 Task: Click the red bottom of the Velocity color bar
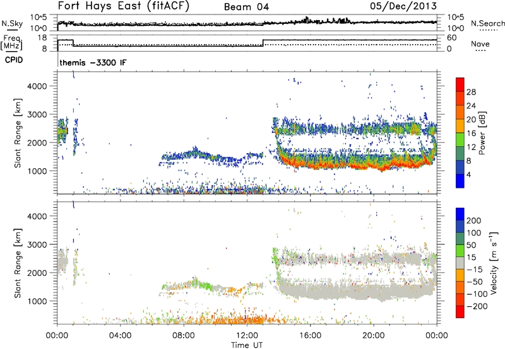tap(460, 312)
